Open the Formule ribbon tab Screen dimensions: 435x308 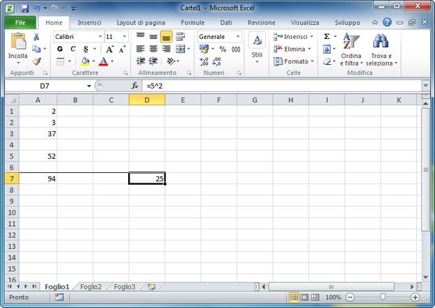193,23
